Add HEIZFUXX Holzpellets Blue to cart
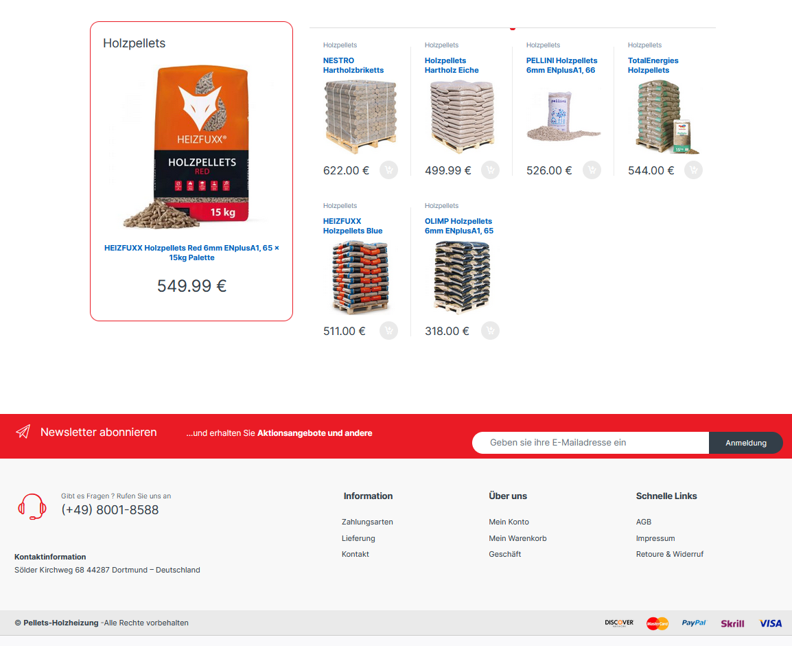Screen dimensions: 792x646 389,331
